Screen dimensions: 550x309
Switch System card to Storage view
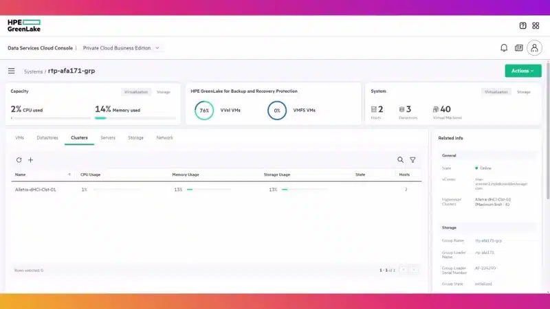click(524, 92)
